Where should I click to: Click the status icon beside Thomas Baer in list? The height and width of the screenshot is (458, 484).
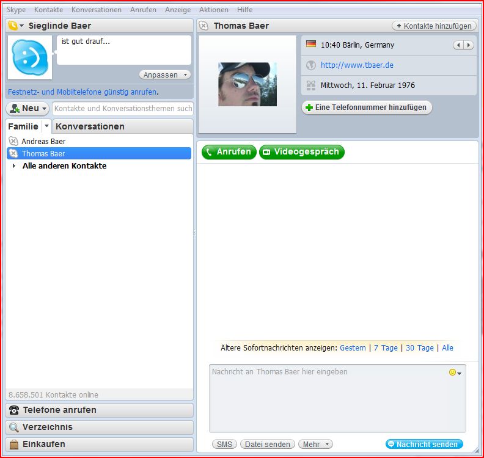point(13,153)
